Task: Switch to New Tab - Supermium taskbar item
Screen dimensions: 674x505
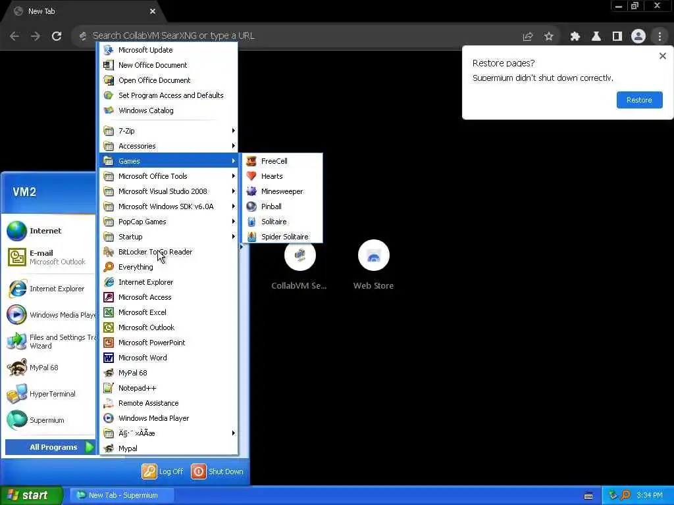Action: [x=122, y=495]
